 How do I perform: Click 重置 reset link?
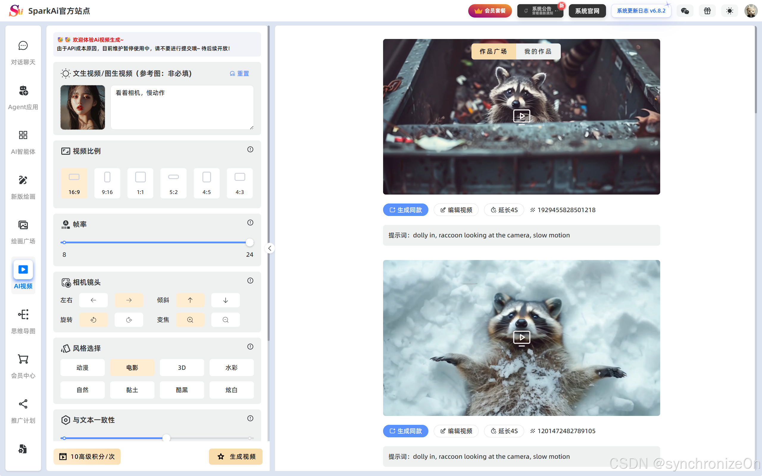[x=240, y=73]
